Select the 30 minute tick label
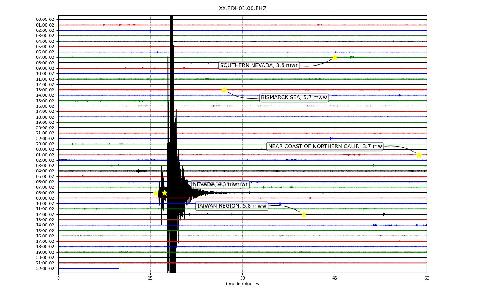 point(242,278)
